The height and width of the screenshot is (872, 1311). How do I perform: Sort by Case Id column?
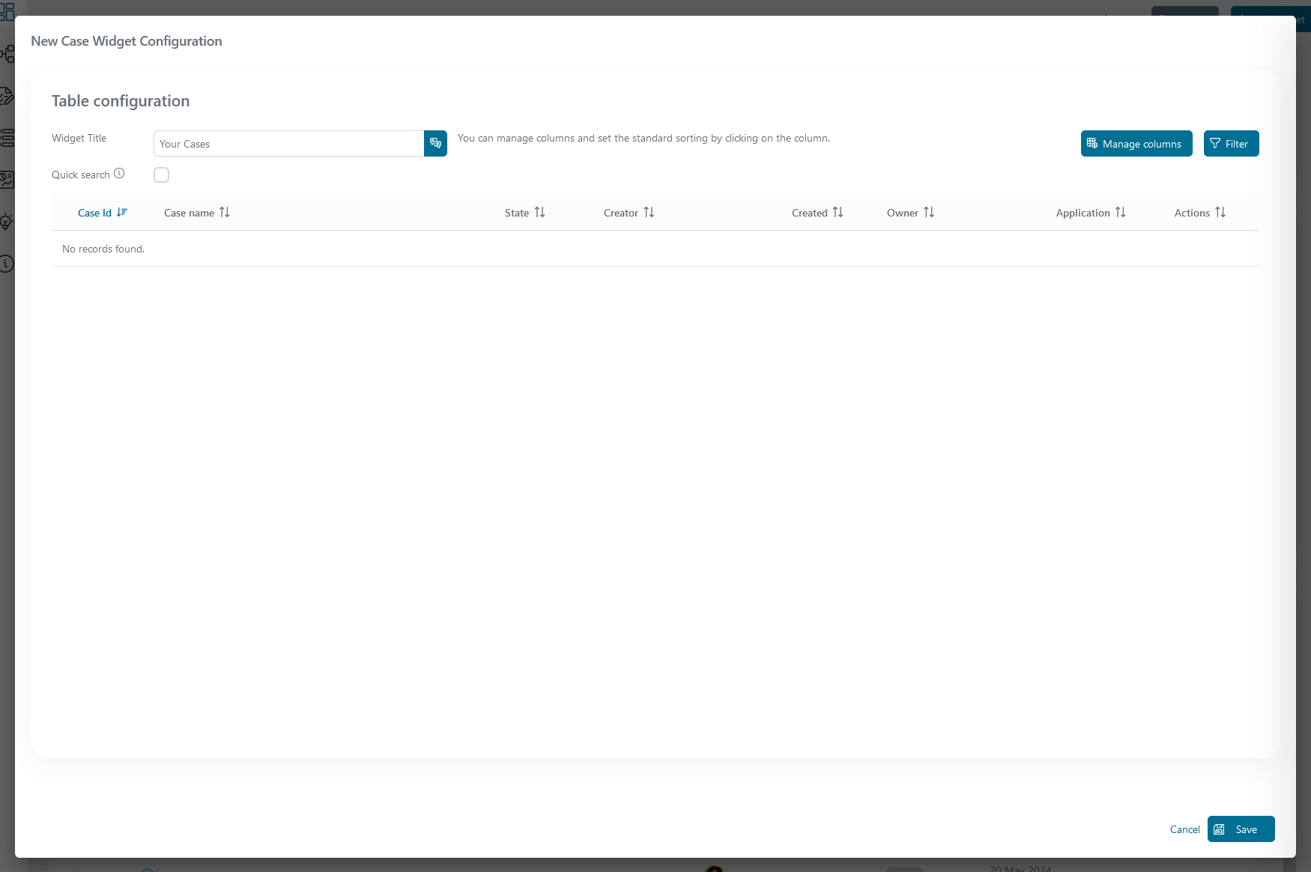pyautogui.click(x=122, y=212)
